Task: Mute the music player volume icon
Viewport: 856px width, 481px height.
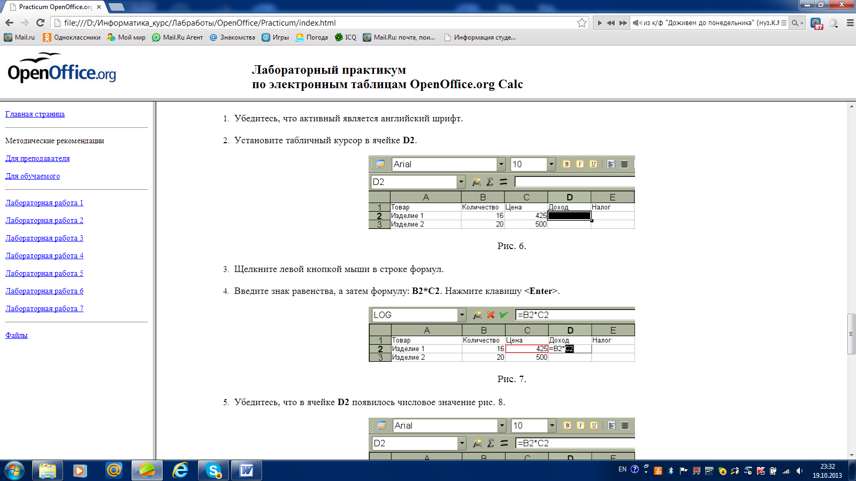Action: pyautogui.click(x=636, y=23)
